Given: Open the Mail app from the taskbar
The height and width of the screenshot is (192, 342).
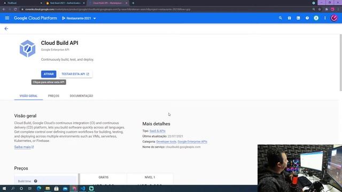Looking at the screenshot, I should pos(65,188).
